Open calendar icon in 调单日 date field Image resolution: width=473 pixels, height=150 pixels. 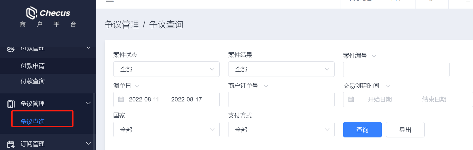[x=121, y=99]
